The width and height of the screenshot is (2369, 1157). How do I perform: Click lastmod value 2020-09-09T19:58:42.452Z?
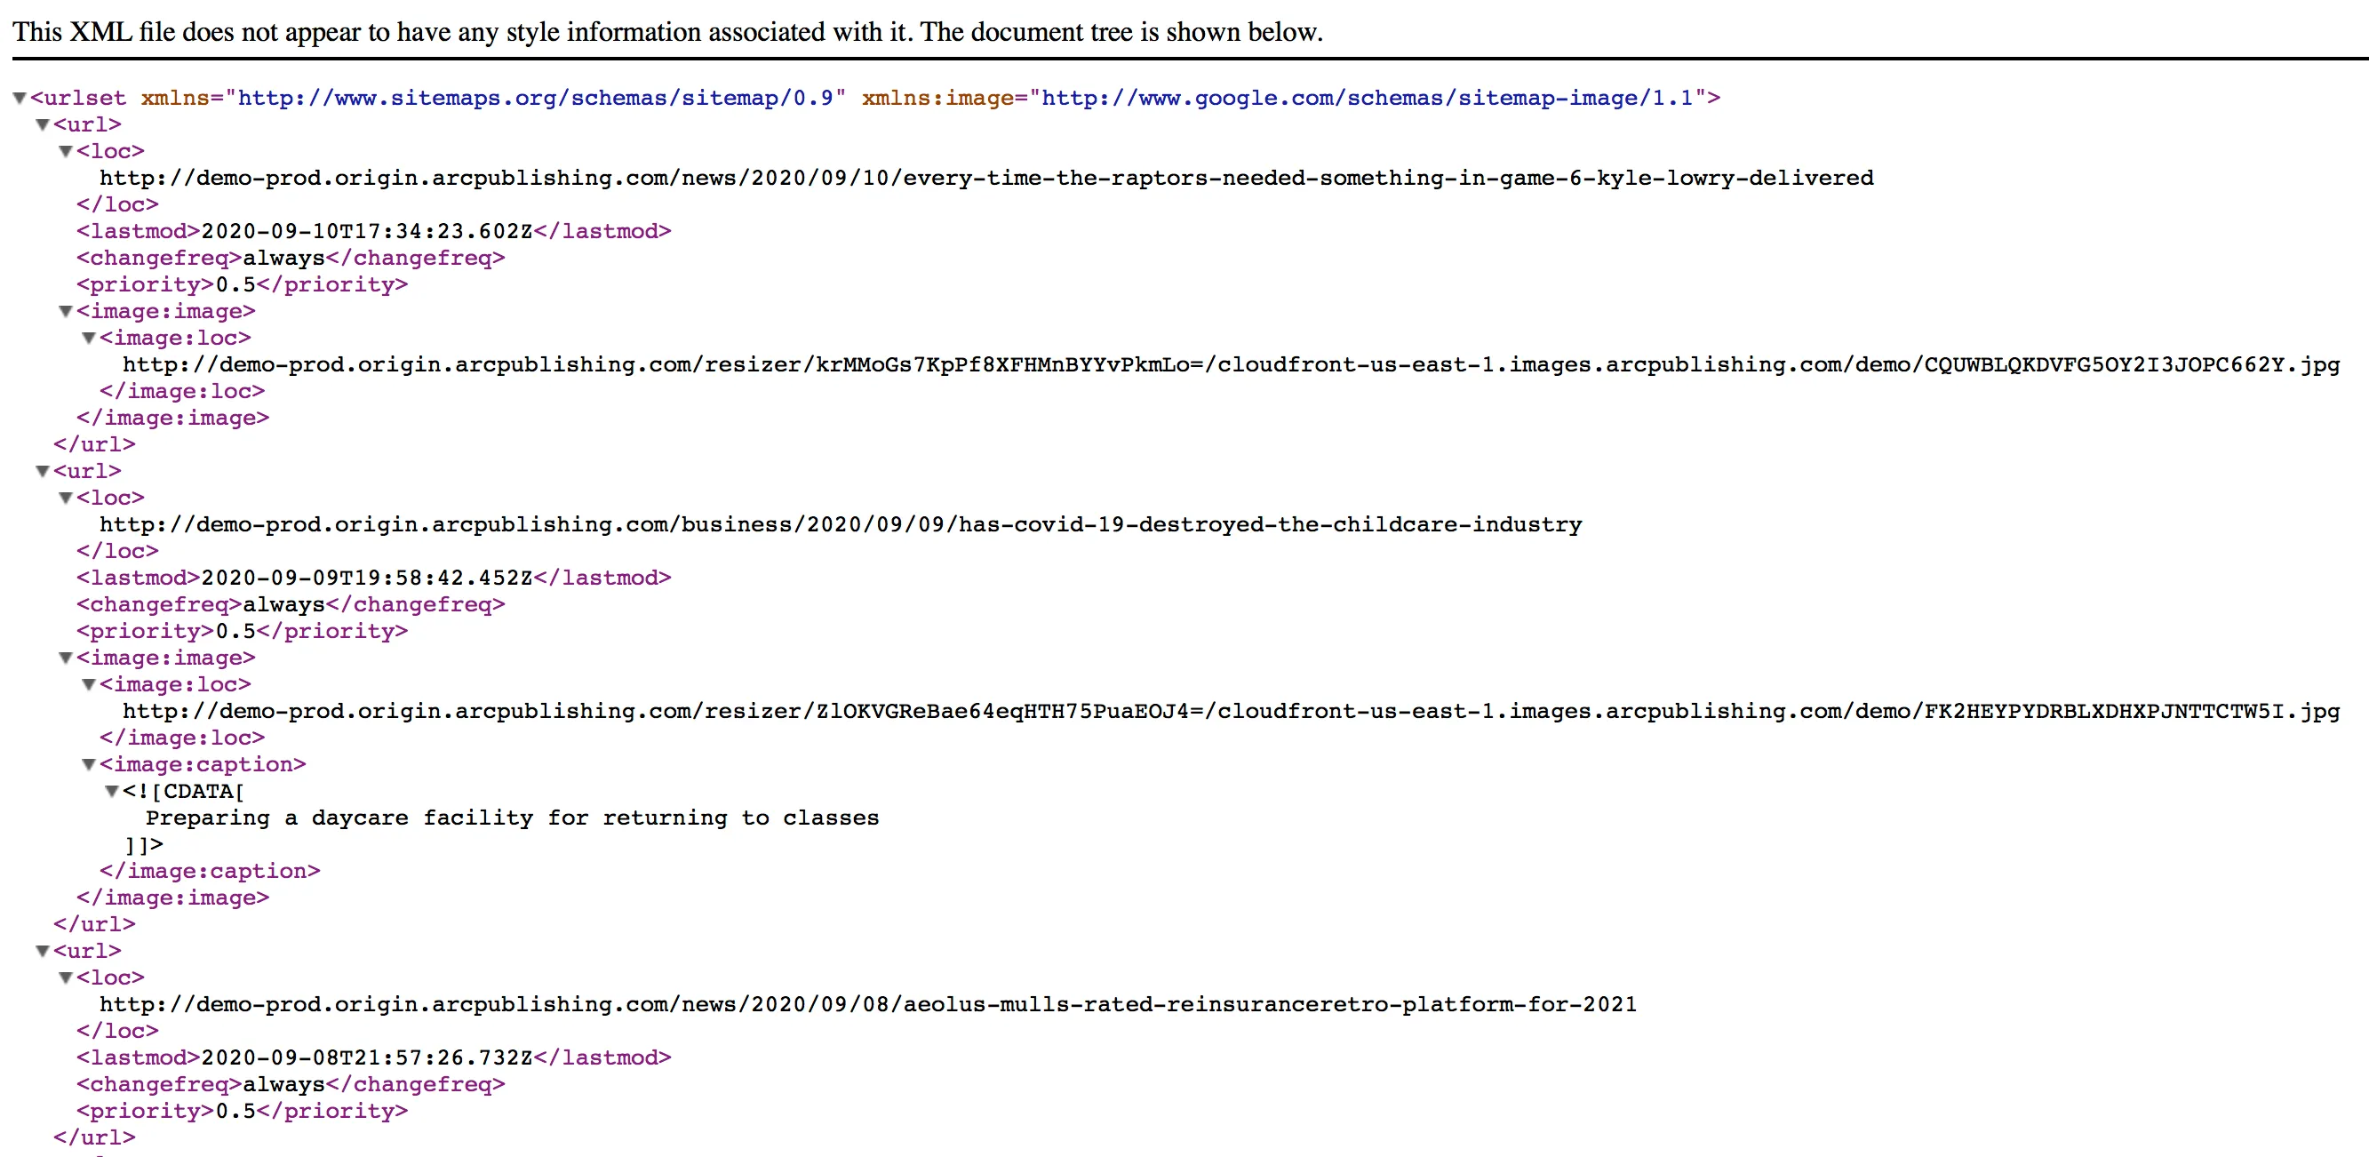coord(367,578)
